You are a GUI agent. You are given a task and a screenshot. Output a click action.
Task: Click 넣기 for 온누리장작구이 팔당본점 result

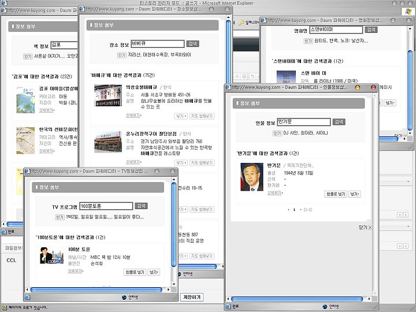[181, 162]
